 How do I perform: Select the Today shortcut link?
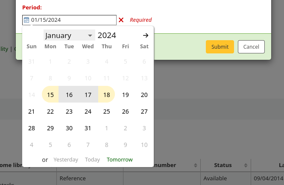(92, 159)
